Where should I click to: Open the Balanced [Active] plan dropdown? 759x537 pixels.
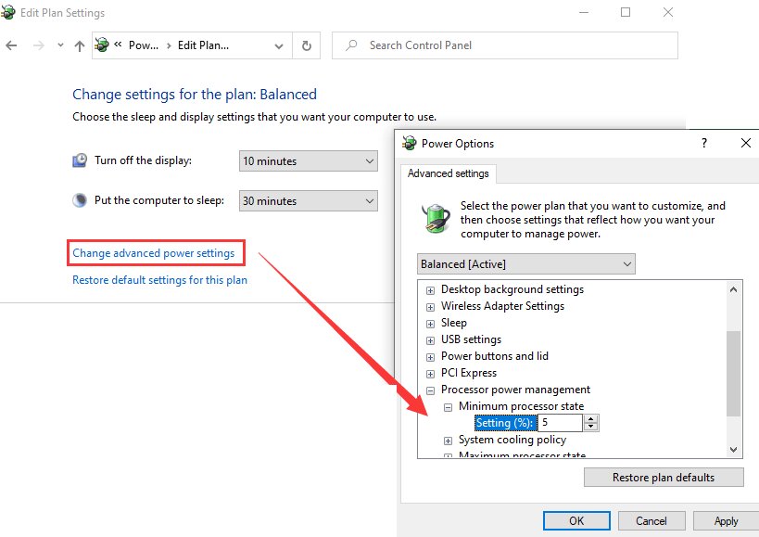[526, 264]
